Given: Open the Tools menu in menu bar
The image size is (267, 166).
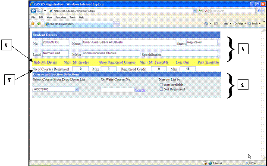Looking at the screenshot, I should [72, 17].
